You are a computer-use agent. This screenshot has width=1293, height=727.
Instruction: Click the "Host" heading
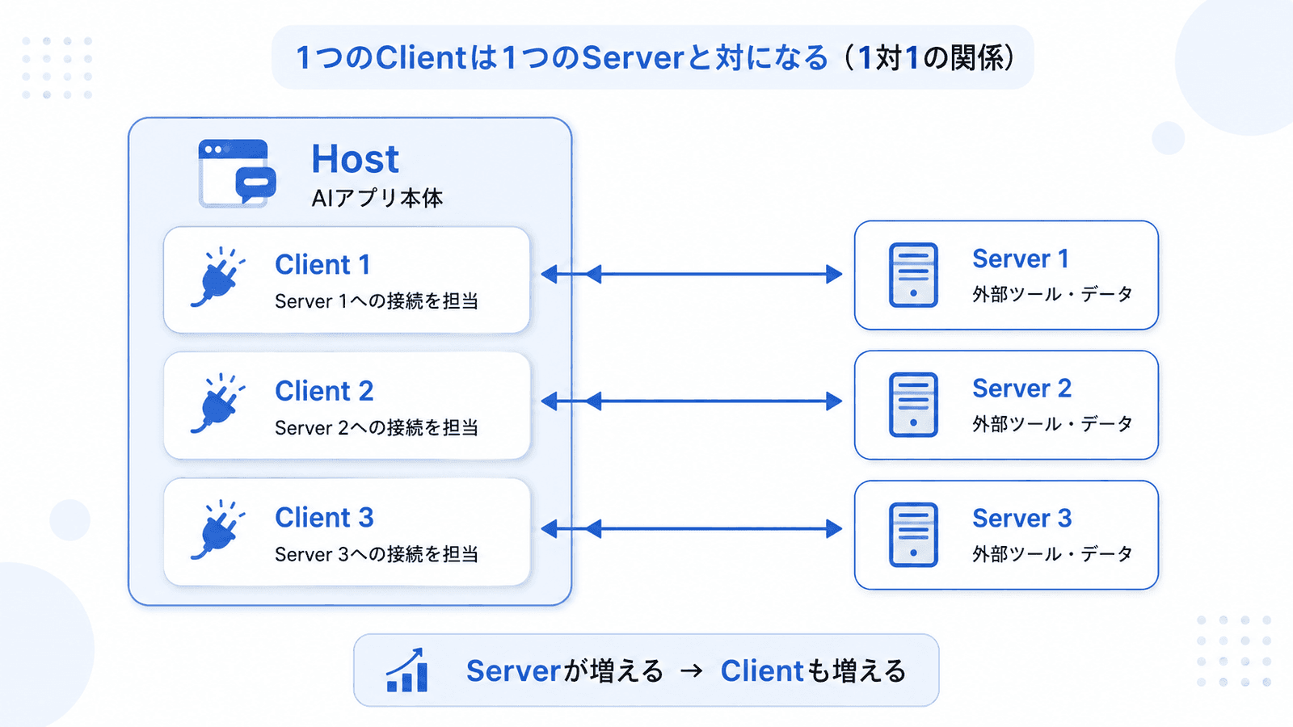(356, 159)
